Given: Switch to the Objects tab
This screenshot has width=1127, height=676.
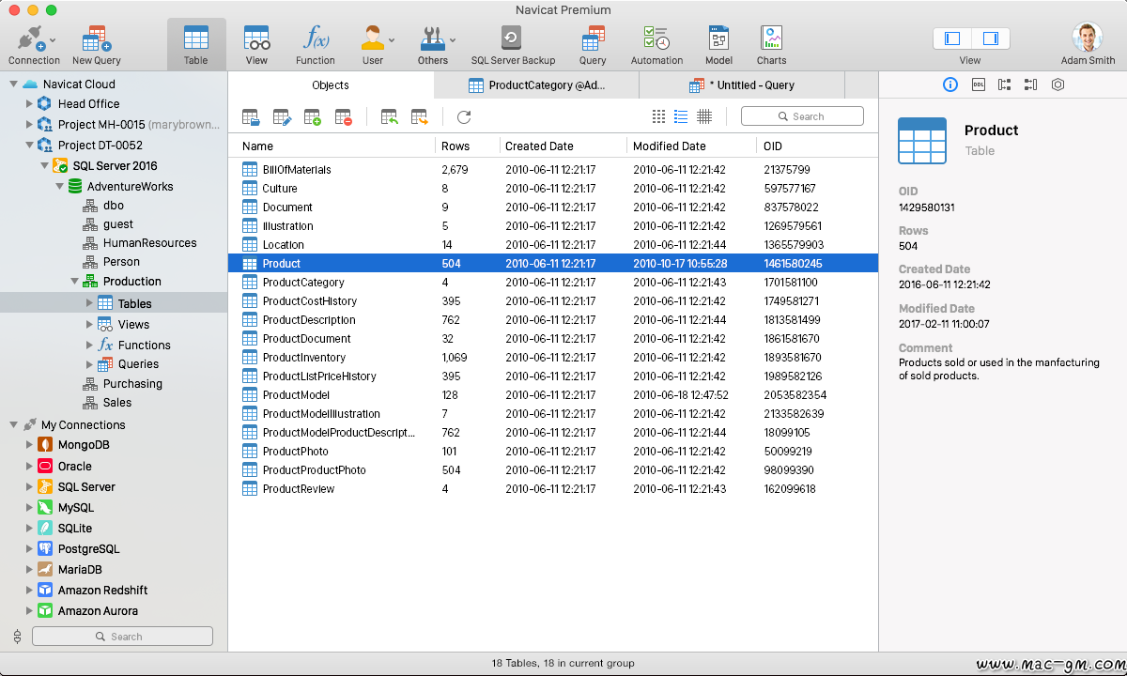Looking at the screenshot, I should pos(331,85).
